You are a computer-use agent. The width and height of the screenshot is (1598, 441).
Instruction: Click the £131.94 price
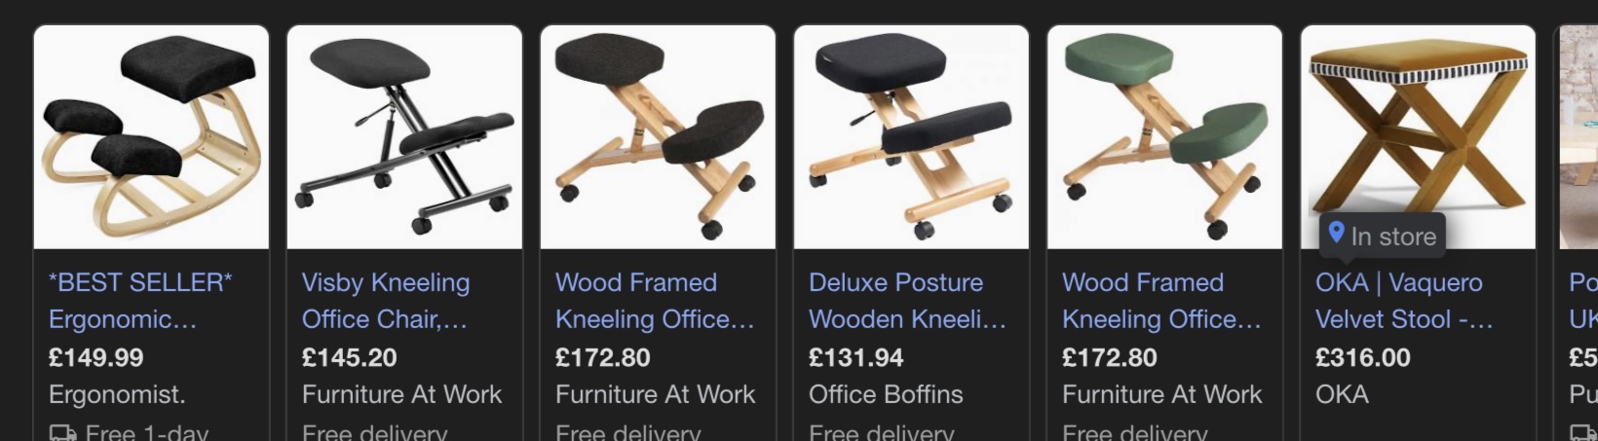856,357
